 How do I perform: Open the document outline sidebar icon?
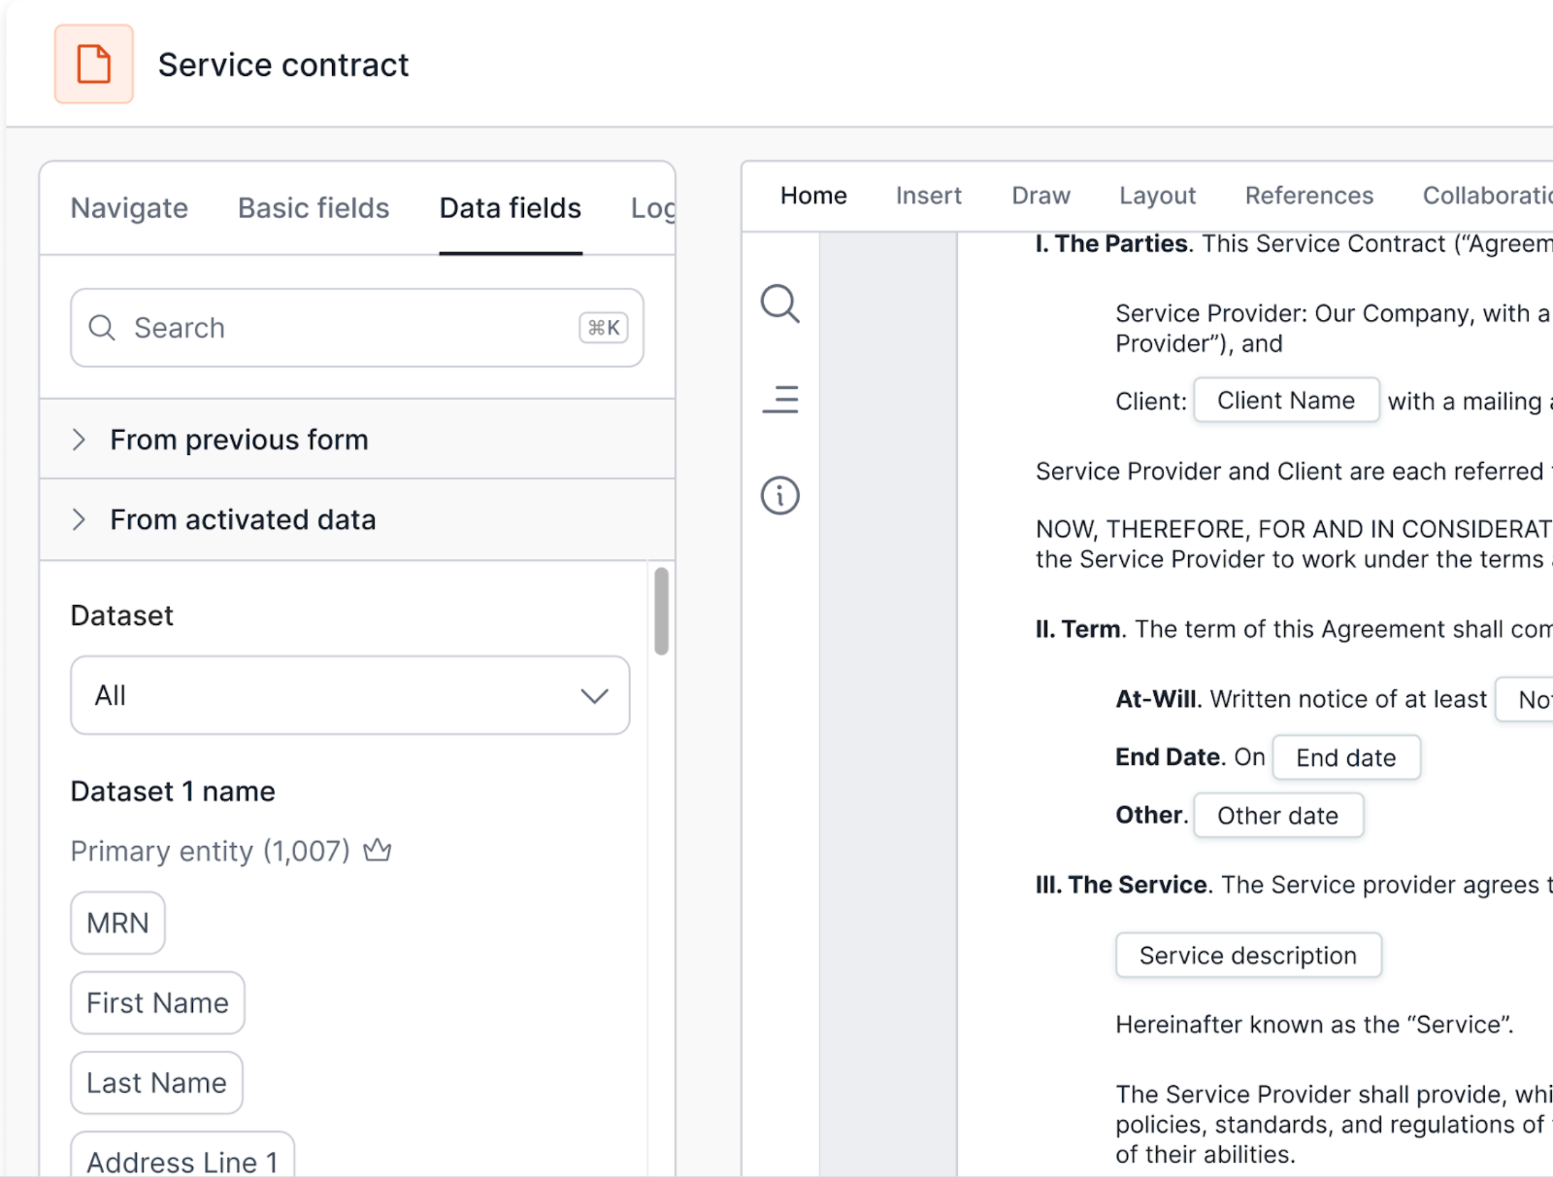tap(780, 400)
